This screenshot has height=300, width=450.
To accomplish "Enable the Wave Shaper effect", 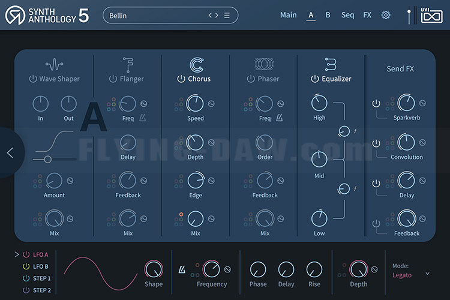I will click(x=33, y=79).
